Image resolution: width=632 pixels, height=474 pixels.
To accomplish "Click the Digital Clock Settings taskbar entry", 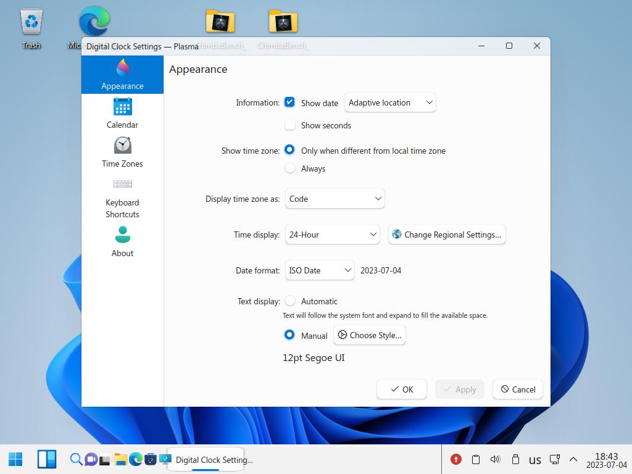I will pyautogui.click(x=206, y=459).
